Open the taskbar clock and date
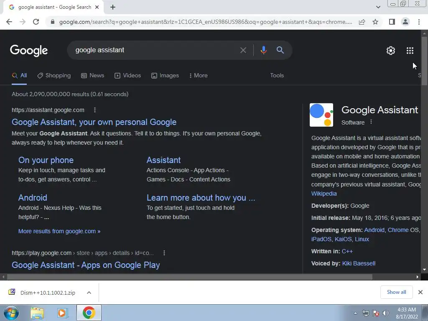The image size is (428, 321). click(x=407, y=313)
